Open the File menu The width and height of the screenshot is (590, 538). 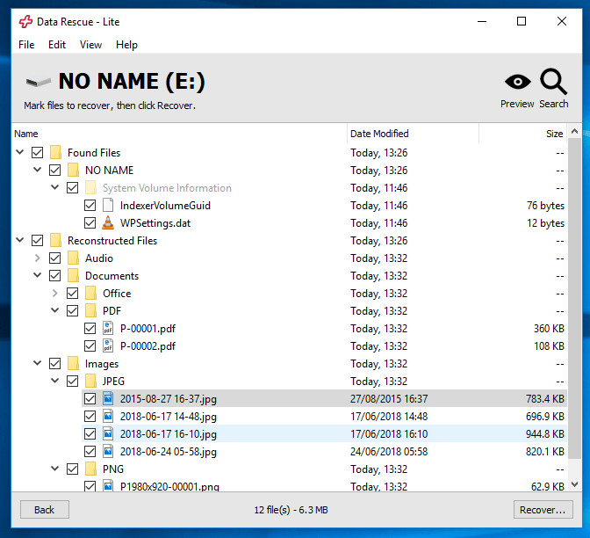tap(26, 45)
